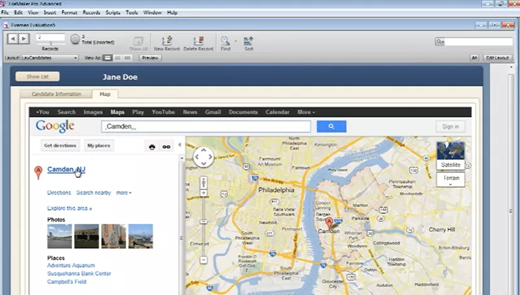Open the Terrain map type dropdown
Screen dimensions: 520x295
pyautogui.click(x=450, y=179)
